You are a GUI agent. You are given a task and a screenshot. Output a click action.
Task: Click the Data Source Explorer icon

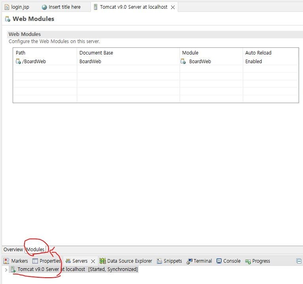click(x=103, y=261)
